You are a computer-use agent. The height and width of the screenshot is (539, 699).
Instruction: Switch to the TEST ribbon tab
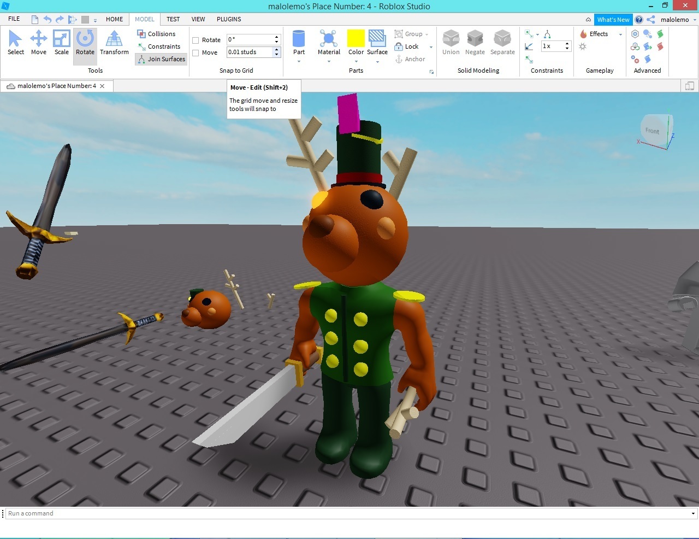click(173, 19)
